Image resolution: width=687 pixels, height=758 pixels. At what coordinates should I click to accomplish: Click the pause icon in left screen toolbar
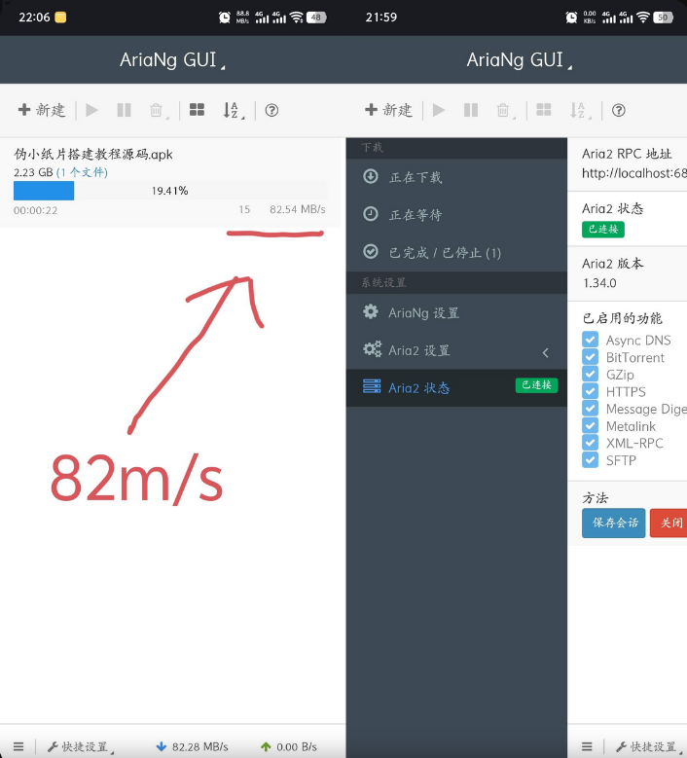(124, 110)
